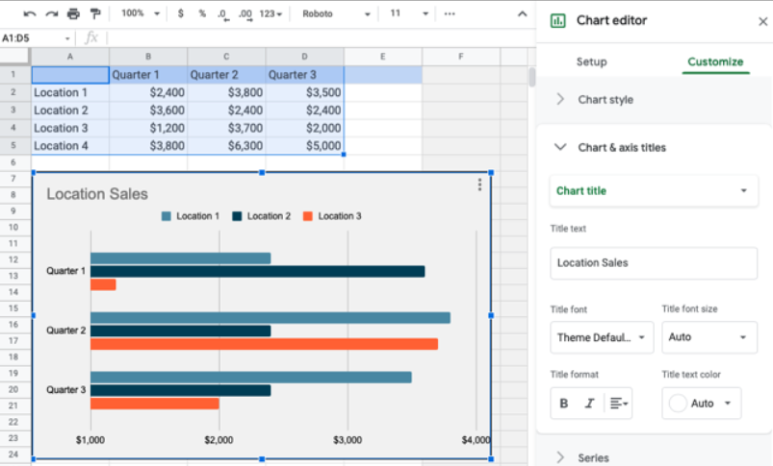Apply currency format with the dollar icon
The height and width of the screenshot is (466, 773).
(181, 14)
